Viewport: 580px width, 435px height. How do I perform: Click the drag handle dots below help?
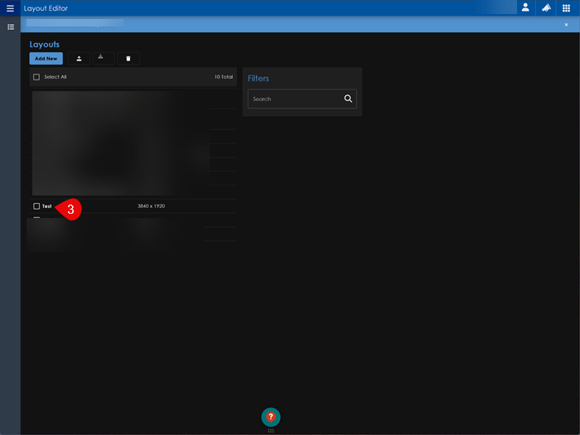(x=271, y=431)
